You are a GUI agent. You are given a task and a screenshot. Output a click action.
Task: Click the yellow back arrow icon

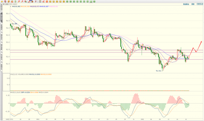[2, 2]
